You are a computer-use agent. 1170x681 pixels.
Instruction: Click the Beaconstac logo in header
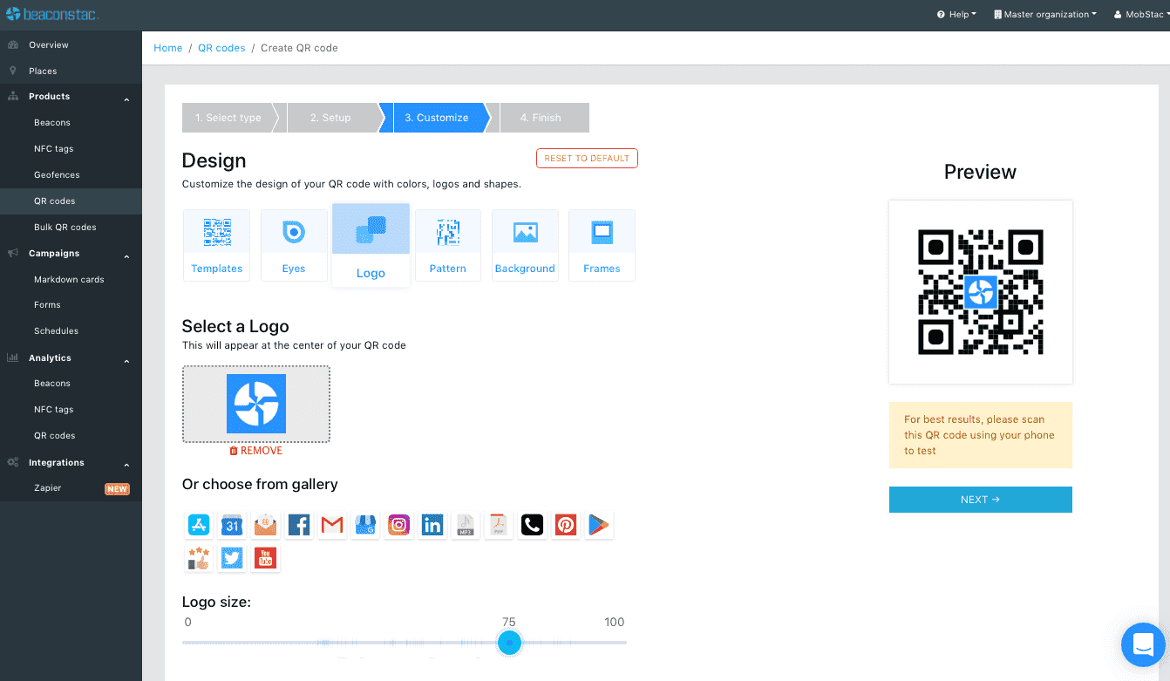coord(52,15)
